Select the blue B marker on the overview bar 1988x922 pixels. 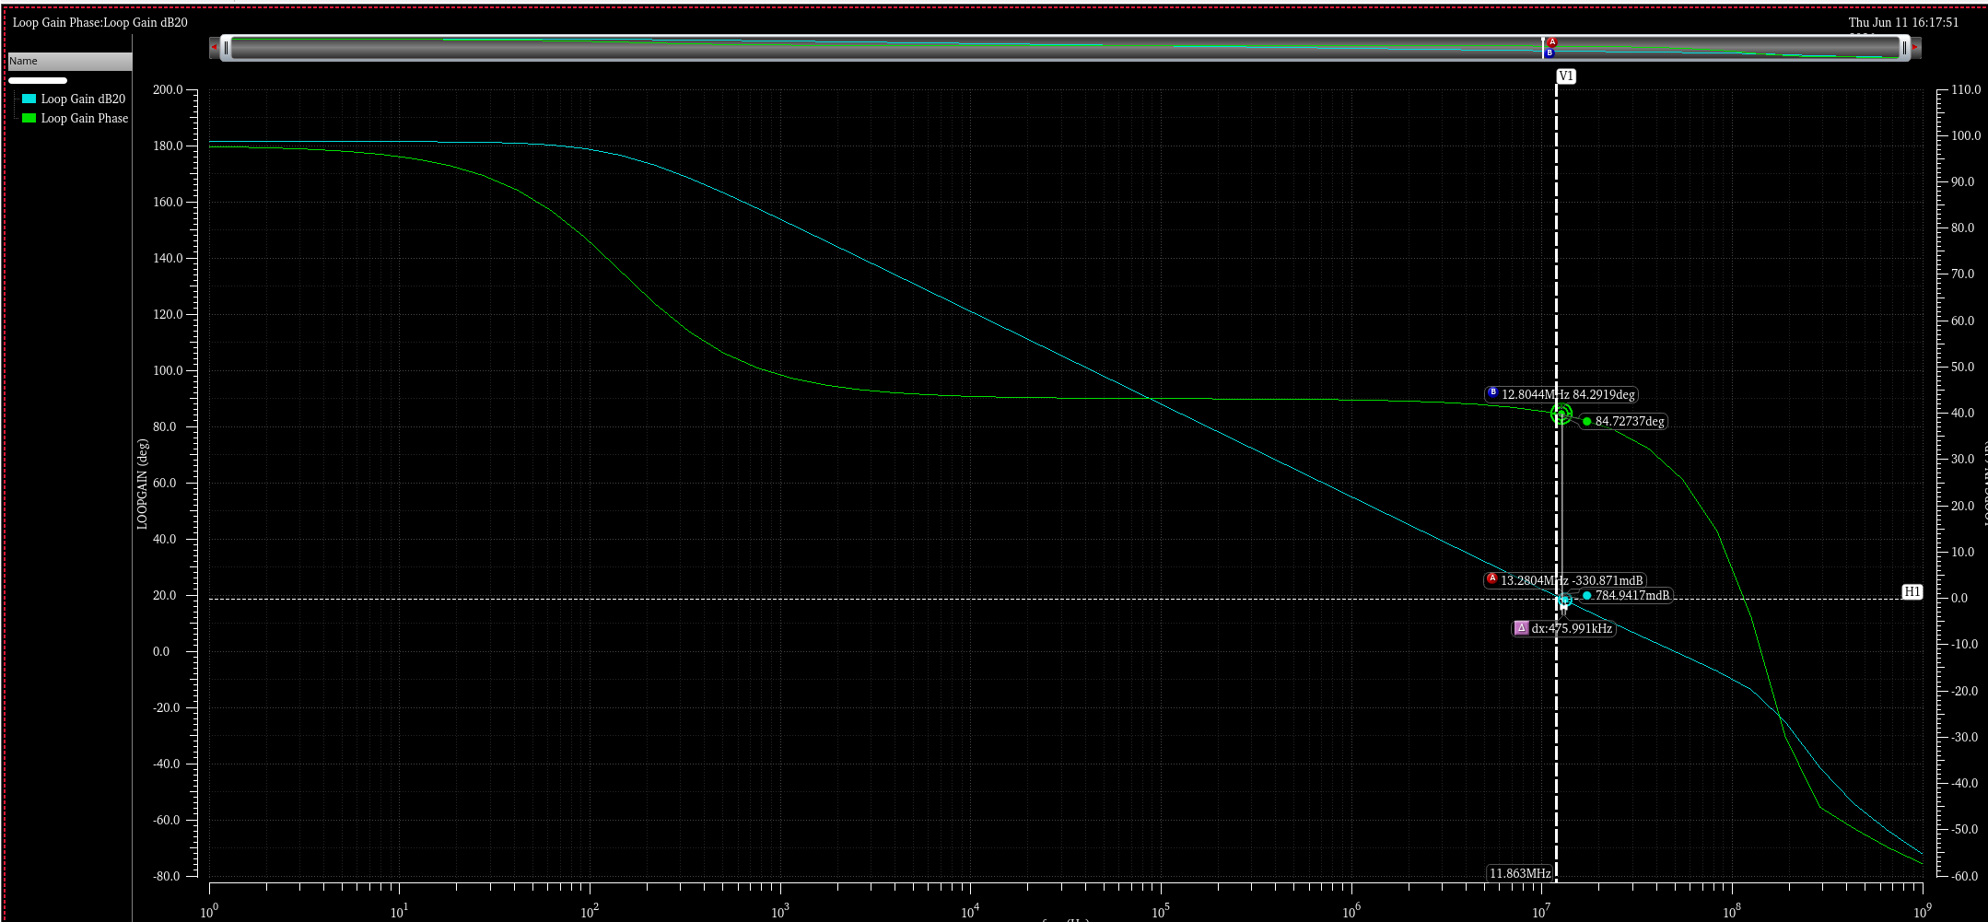[x=1549, y=53]
